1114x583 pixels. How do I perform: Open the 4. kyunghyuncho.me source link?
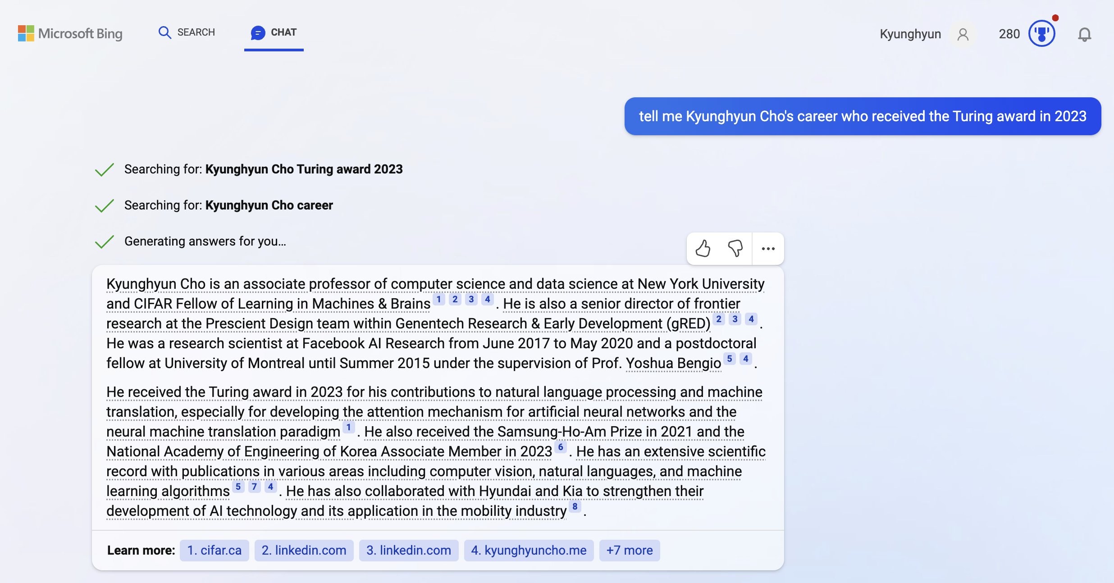click(x=529, y=550)
